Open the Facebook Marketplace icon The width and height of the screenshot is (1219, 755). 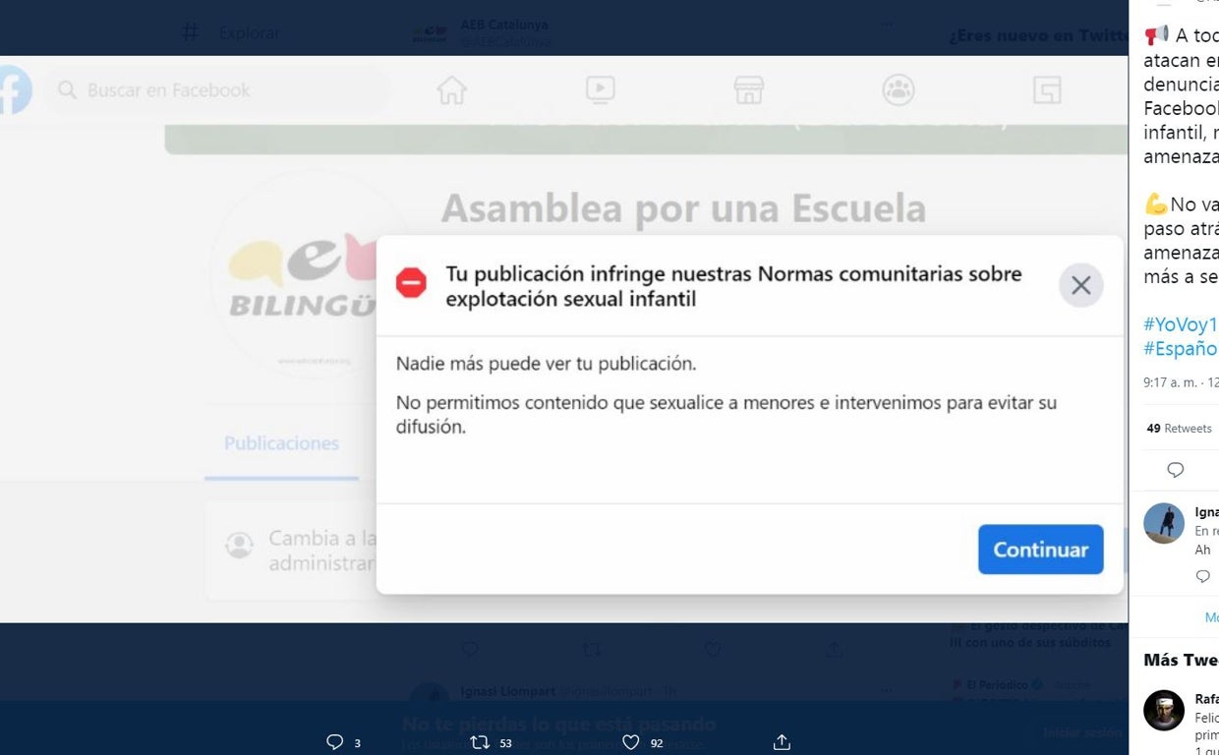click(748, 90)
